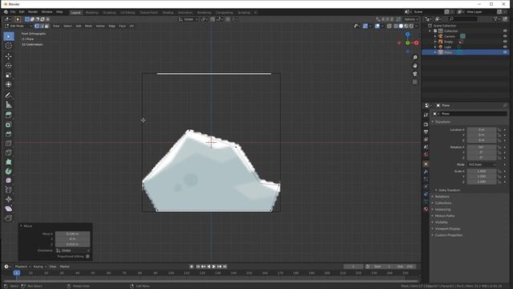Collapse the Transform panel

coord(442,121)
